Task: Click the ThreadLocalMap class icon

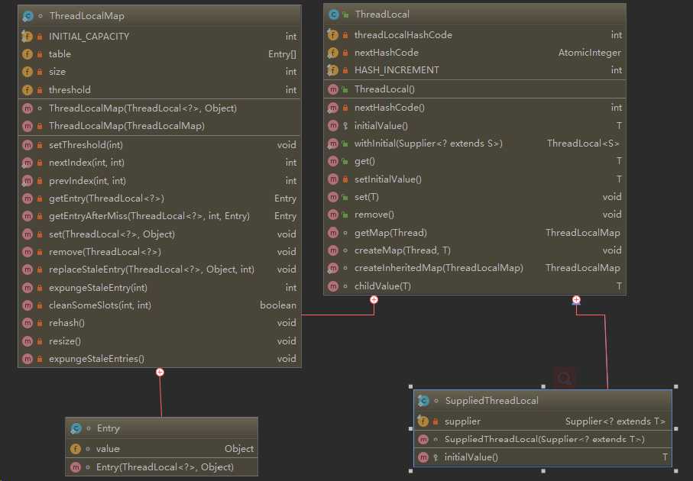Action: click(x=28, y=16)
